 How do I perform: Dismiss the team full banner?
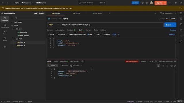click(181, 8)
